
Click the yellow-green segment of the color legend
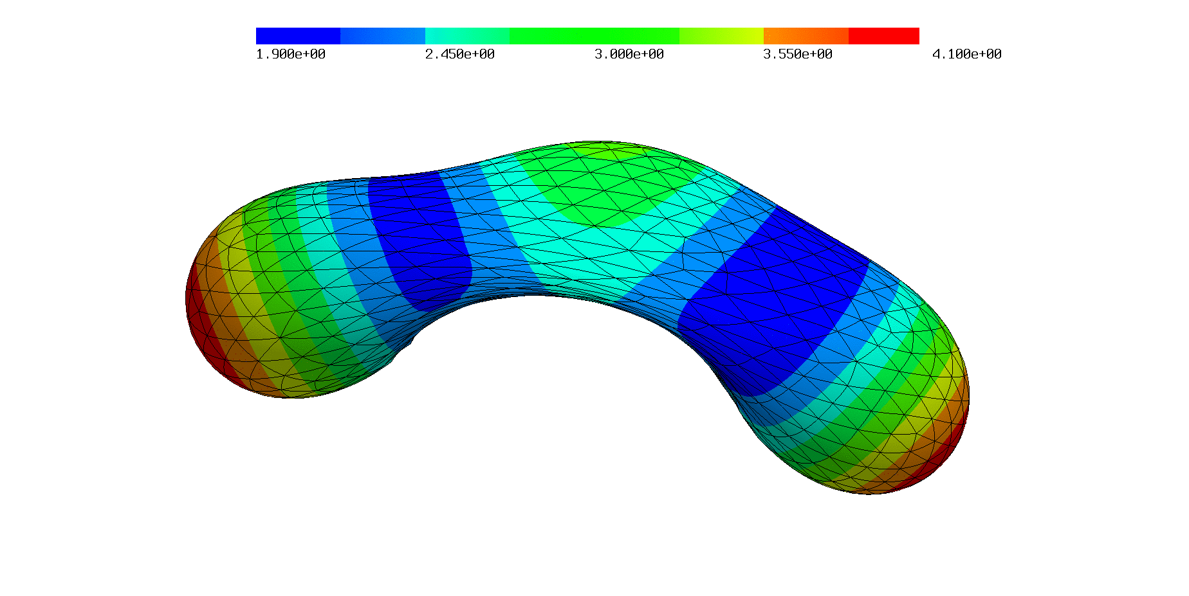click(x=721, y=36)
